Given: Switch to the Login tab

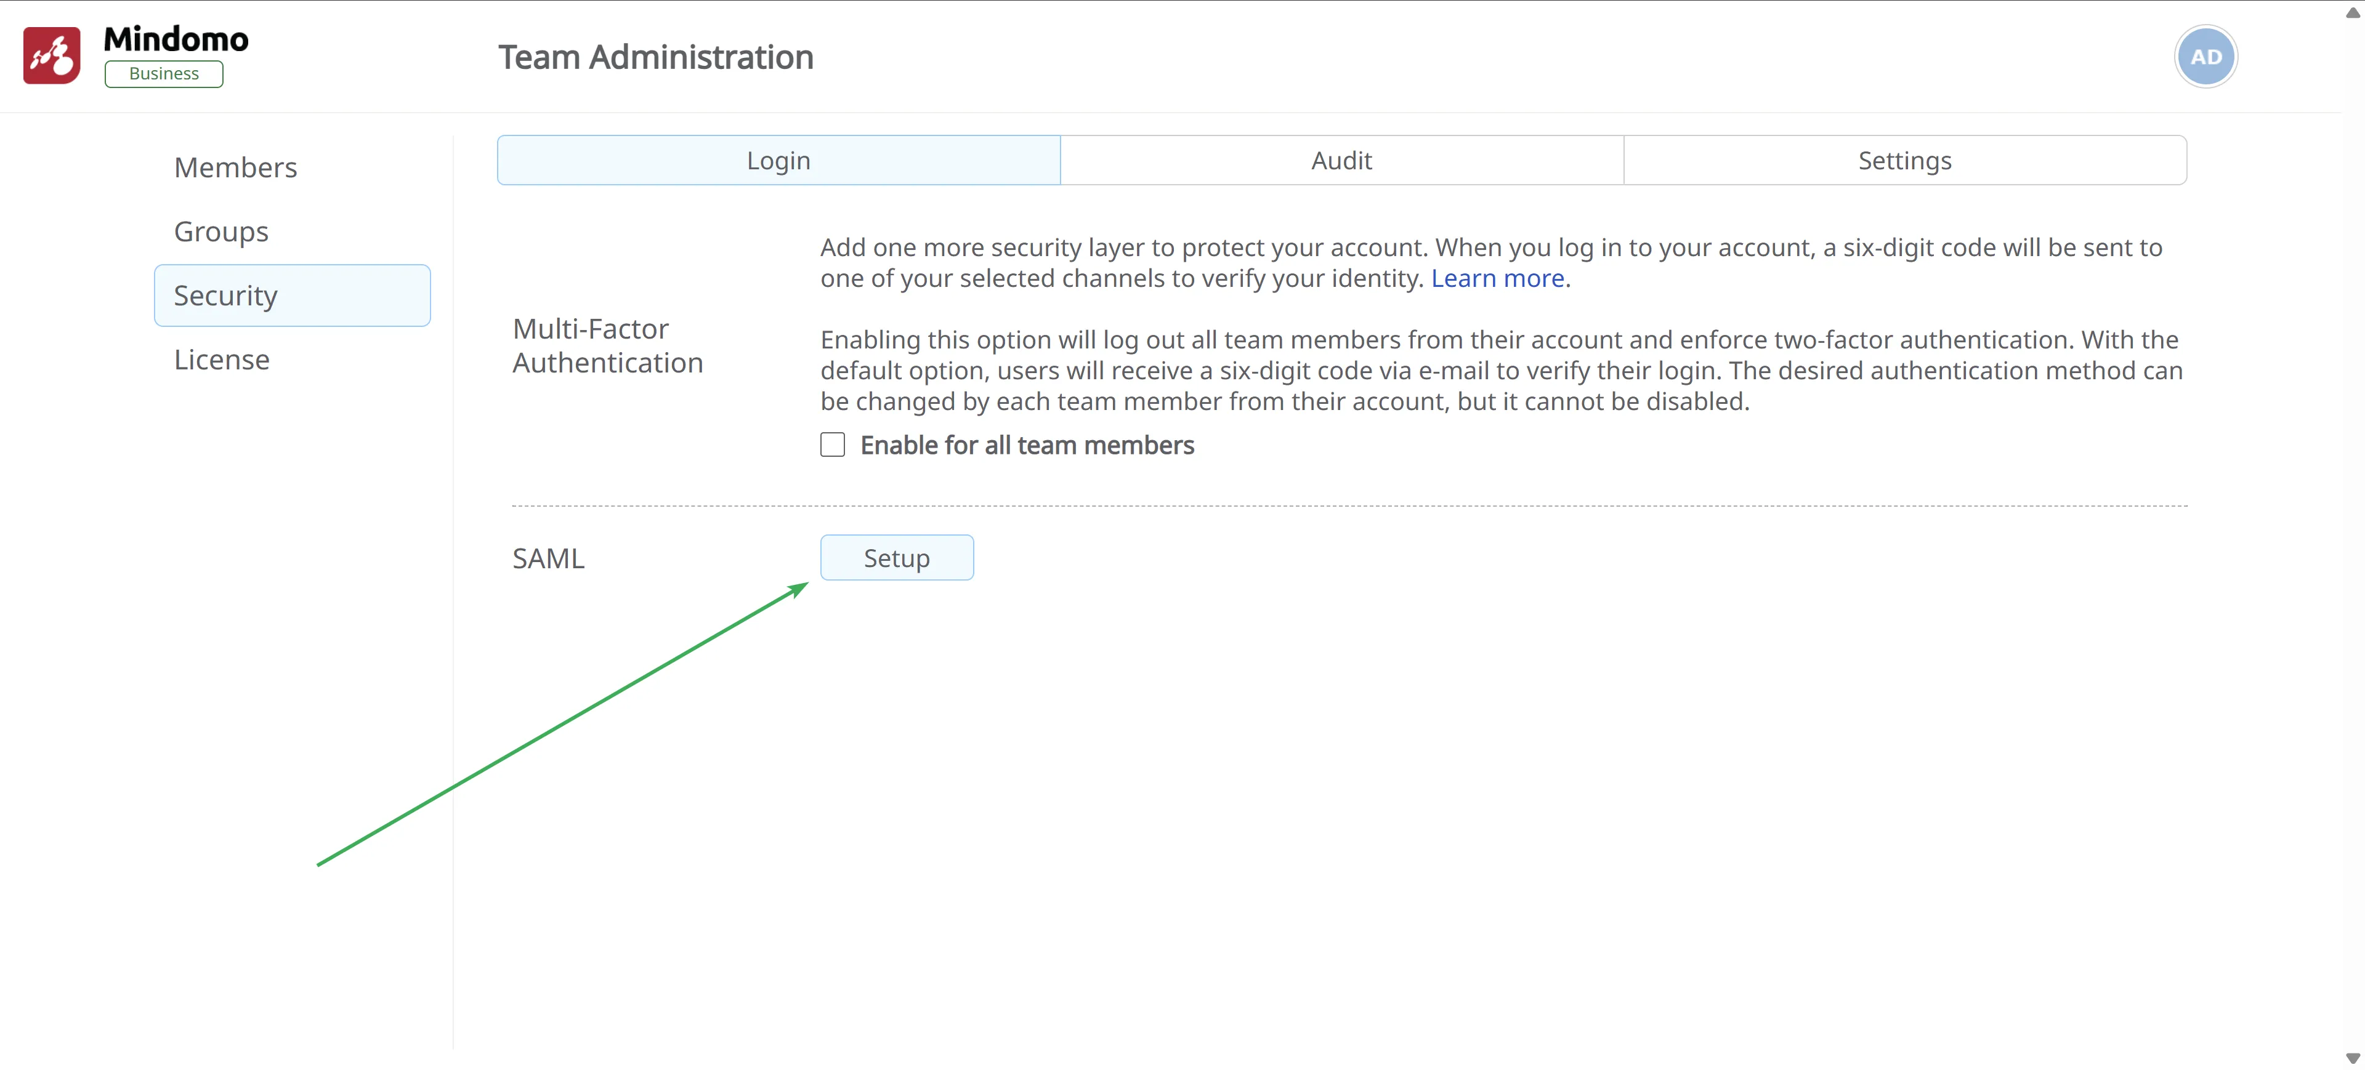Looking at the screenshot, I should click(x=778, y=161).
